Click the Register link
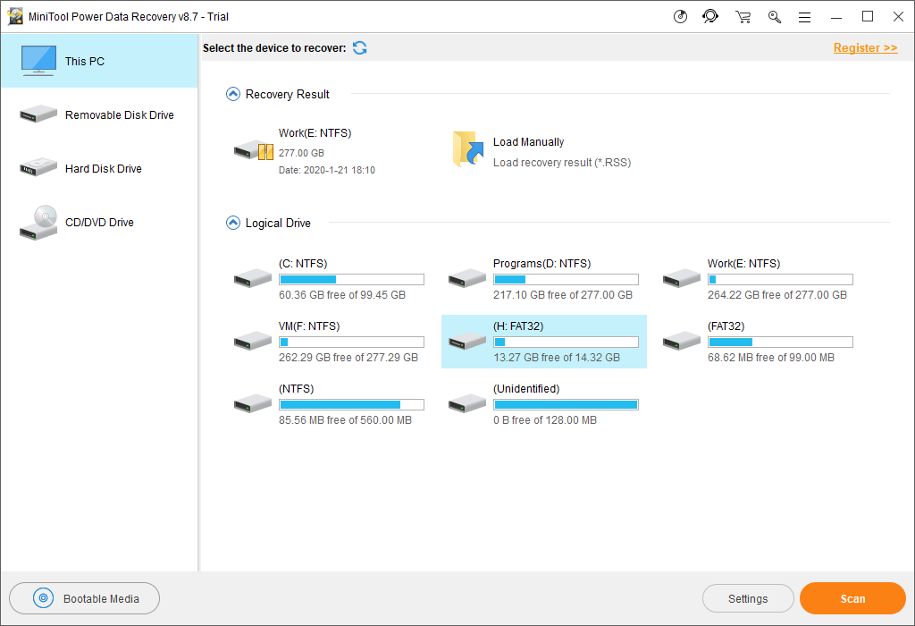915x626 pixels. [865, 48]
